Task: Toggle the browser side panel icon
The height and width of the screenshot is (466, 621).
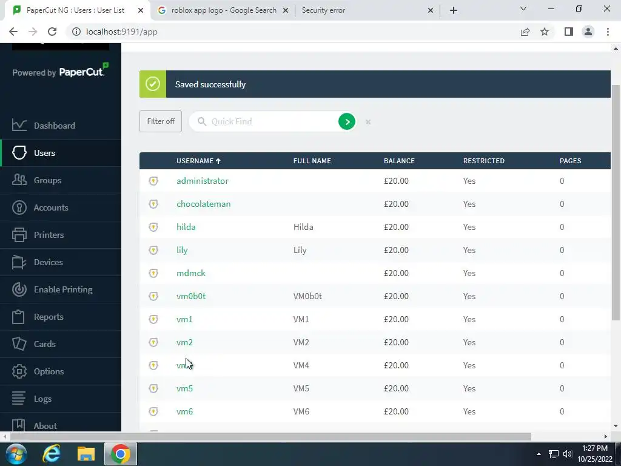Action: tap(569, 32)
